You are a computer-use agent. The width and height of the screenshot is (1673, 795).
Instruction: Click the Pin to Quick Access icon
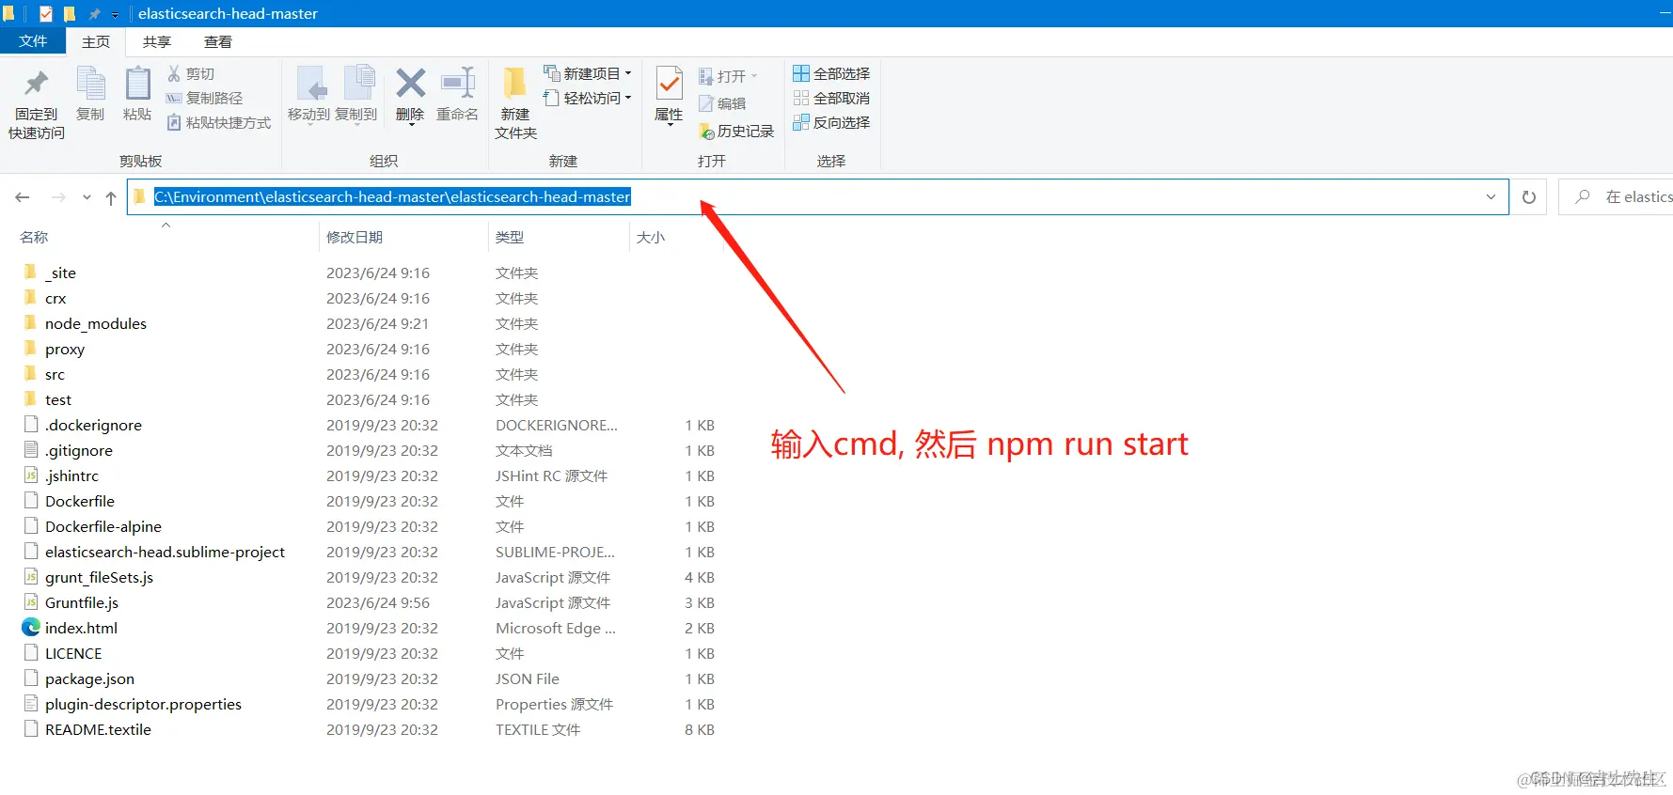pyautogui.click(x=36, y=85)
